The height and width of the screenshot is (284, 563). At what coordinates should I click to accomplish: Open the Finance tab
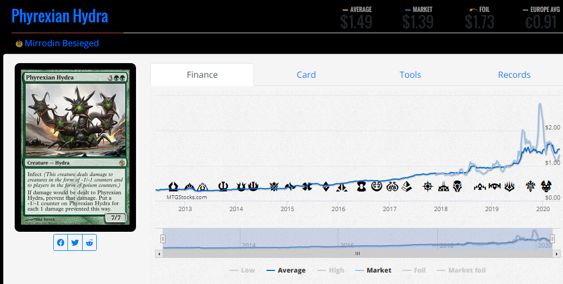point(202,75)
